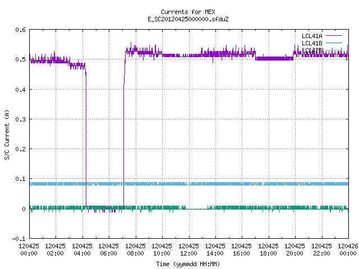Click the '14:00' x-axis tick label
The width and height of the screenshot is (359, 269).
[215, 253]
